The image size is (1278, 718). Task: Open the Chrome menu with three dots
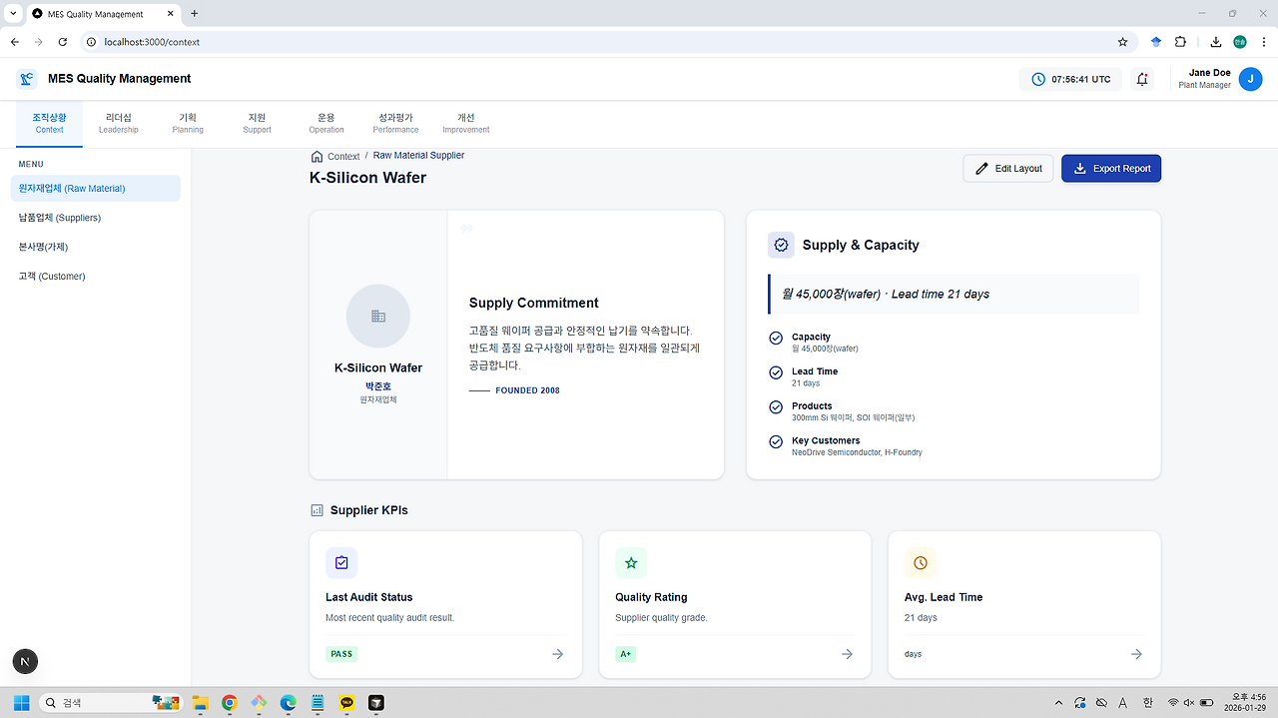[1263, 42]
